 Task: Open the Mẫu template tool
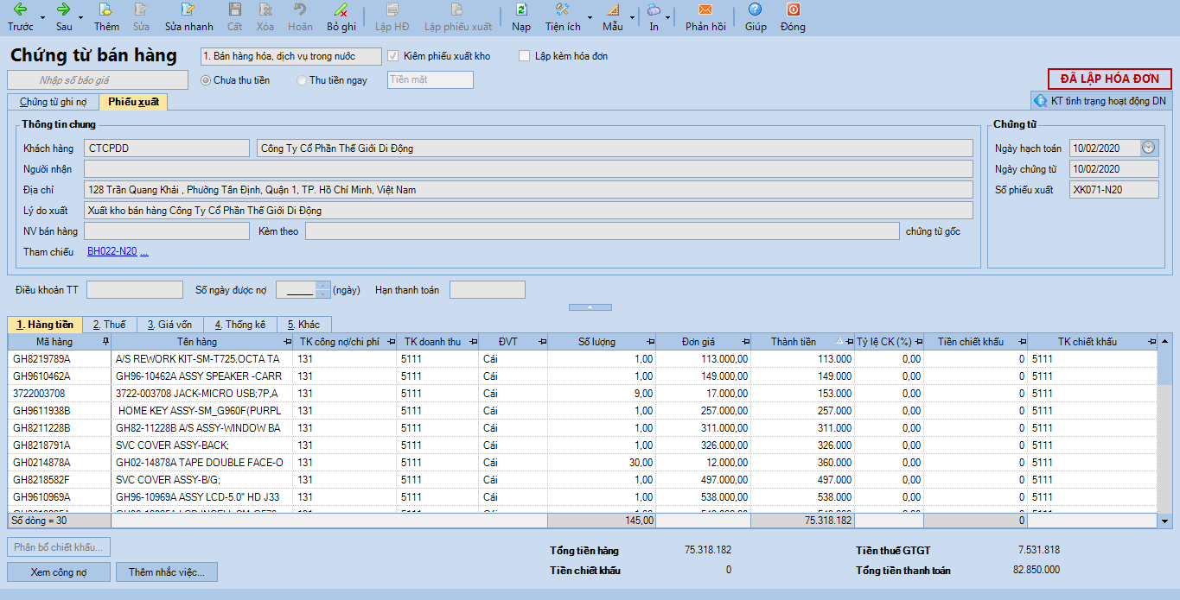(x=613, y=17)
